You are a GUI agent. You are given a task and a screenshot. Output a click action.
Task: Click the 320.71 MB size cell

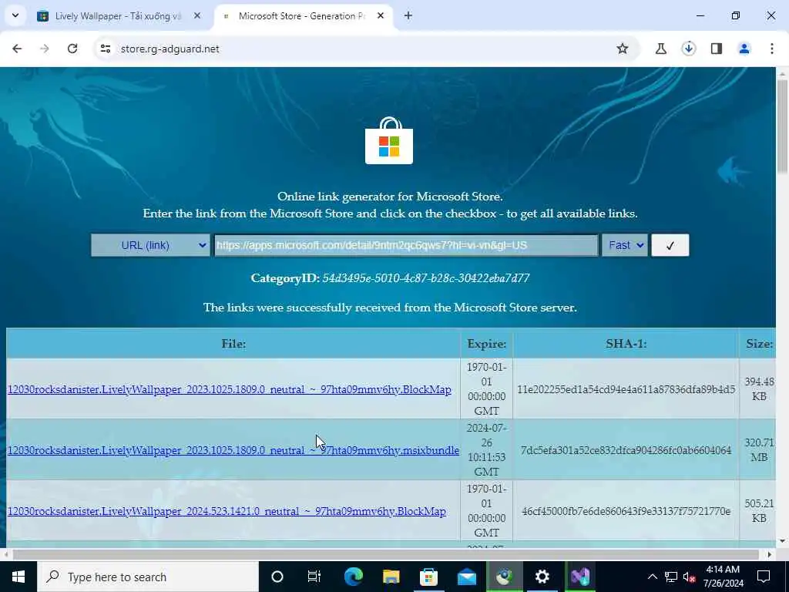(759, 449)
